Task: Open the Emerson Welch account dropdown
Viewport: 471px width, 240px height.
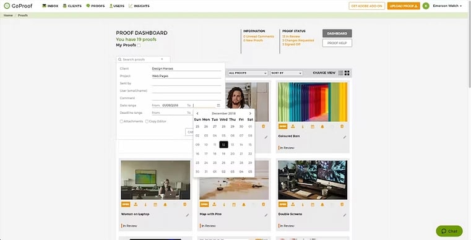Action: [x=447, y=6]
